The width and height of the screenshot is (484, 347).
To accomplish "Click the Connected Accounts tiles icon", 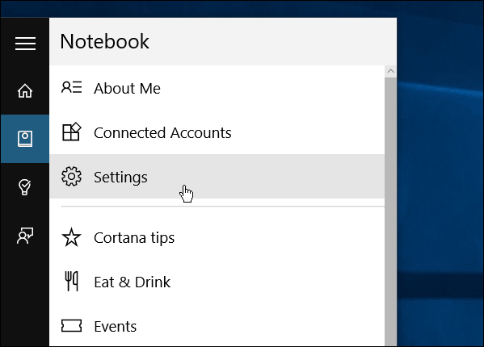I will (71, 132).
